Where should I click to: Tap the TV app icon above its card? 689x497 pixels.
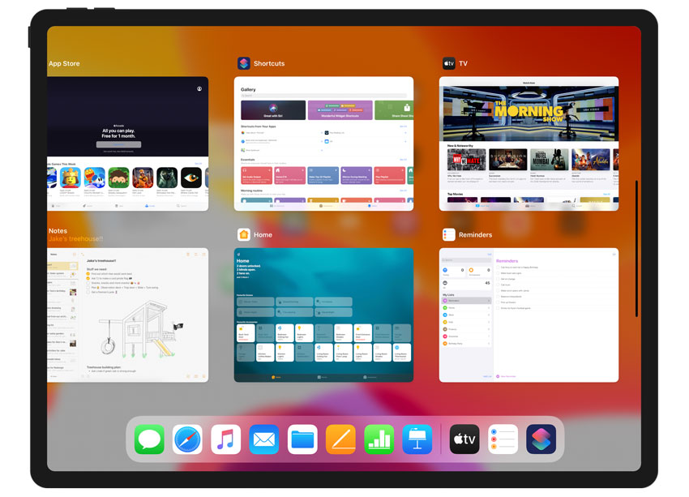pos(448,63)
